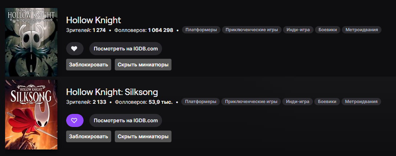
Task: Select Silksong's Платформеры tag
Action: 201,102
